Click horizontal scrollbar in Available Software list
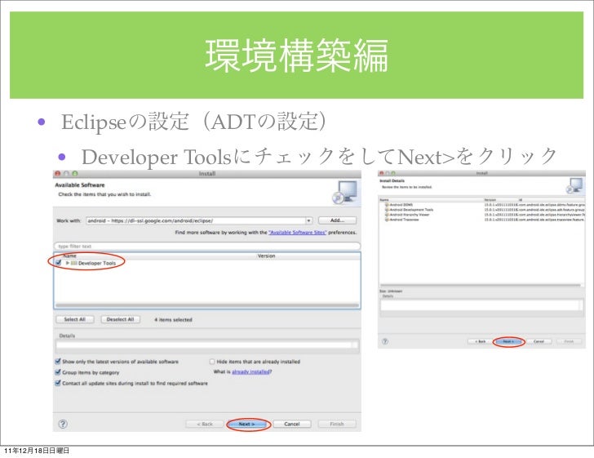This screenshot has width=594, height=458. pos(207,305)
